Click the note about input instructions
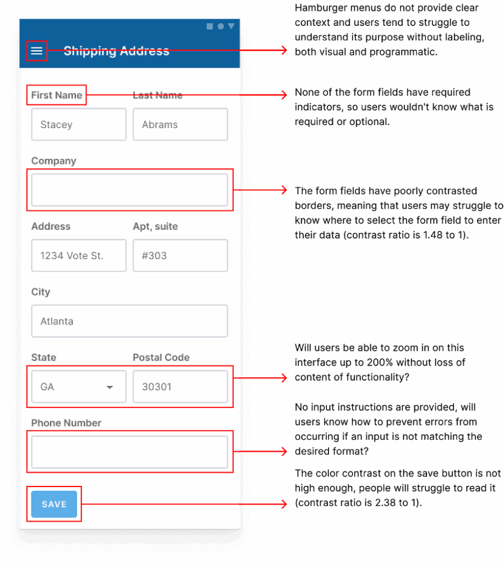The height and width of the screenshot is (563, 504). 388,429
